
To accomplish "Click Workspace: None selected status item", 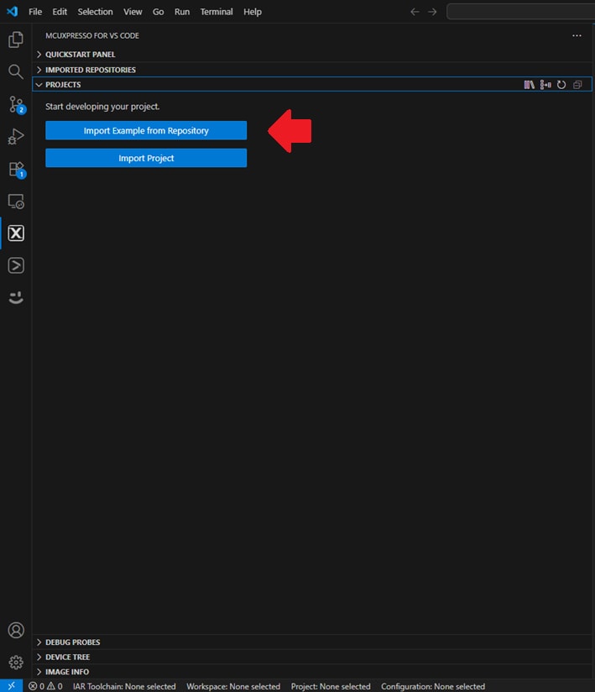I will [x=233, y=686].
